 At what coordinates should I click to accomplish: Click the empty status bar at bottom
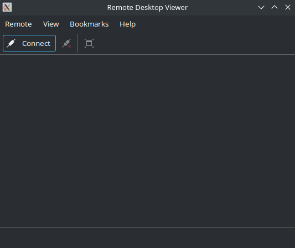(147, 238)
